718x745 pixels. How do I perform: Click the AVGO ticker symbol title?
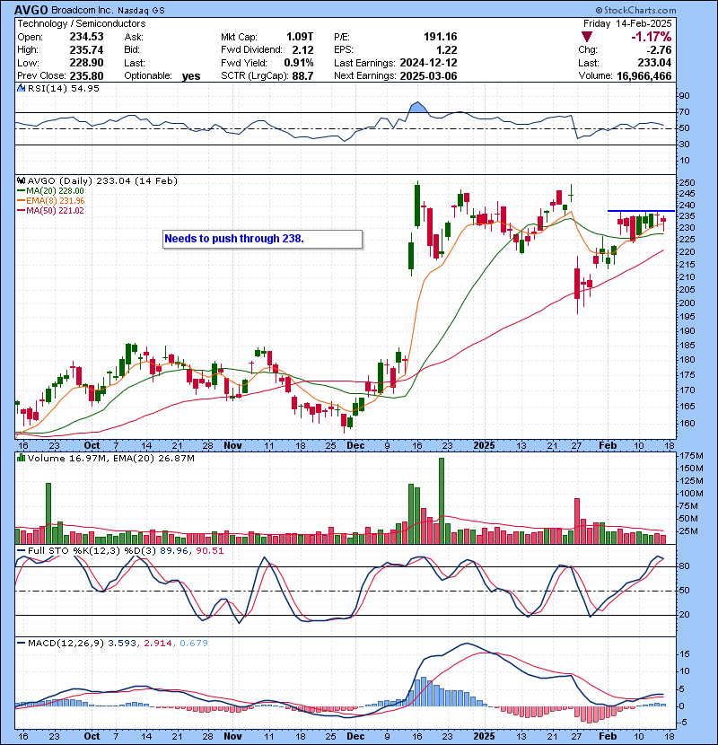tap(31, 10)
